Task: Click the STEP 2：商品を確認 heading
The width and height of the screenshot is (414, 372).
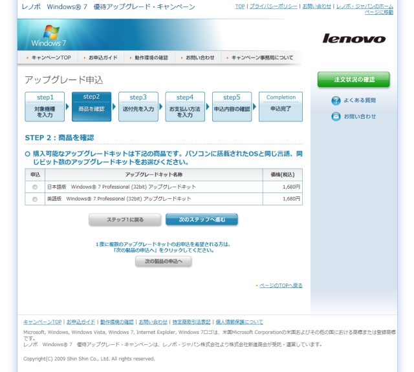Action: [60, 138]
